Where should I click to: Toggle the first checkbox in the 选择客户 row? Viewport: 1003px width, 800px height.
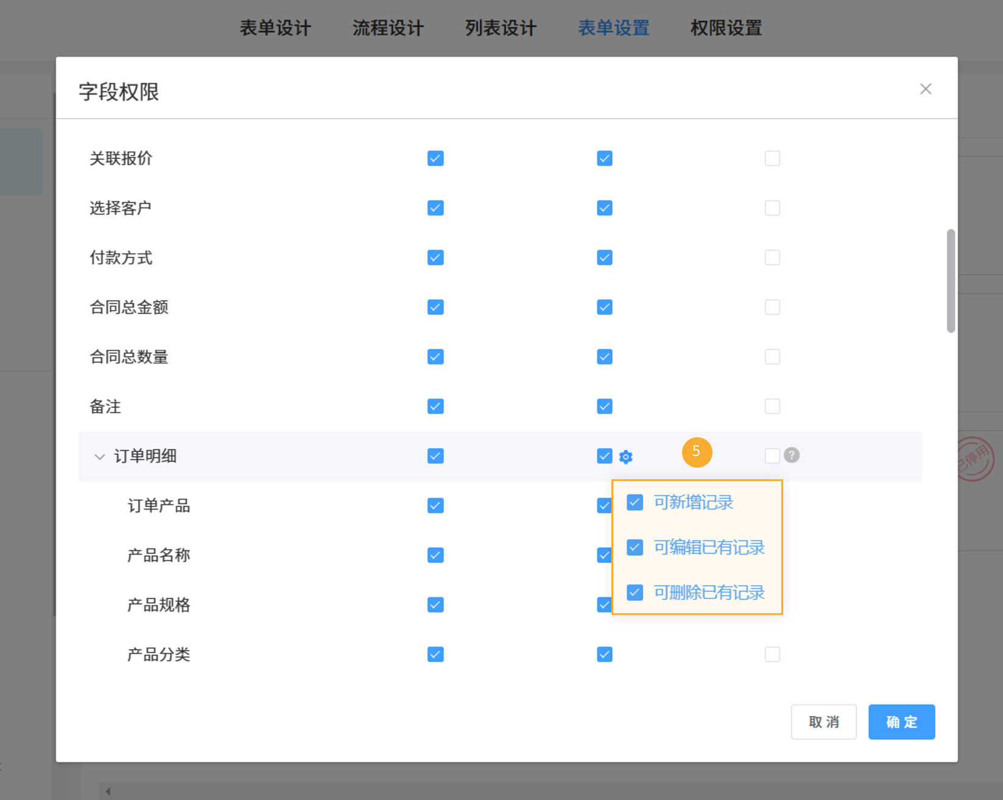tap(435, 208)
